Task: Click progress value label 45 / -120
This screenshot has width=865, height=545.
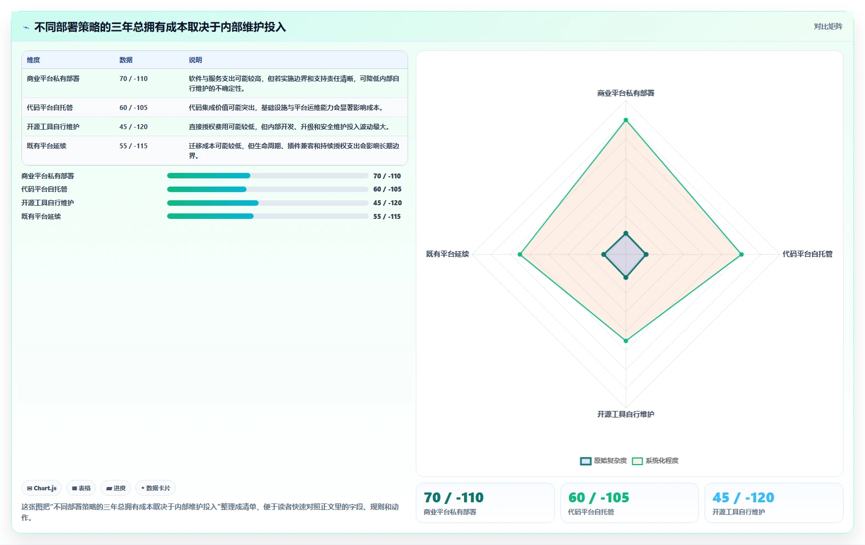Action: pos(387,203)
